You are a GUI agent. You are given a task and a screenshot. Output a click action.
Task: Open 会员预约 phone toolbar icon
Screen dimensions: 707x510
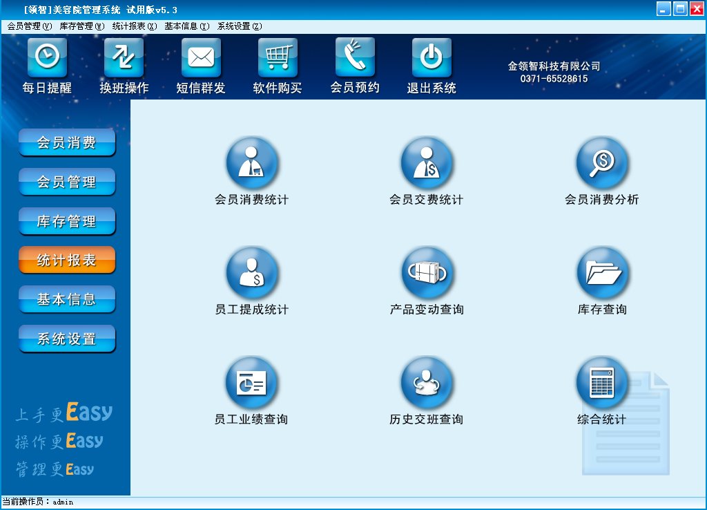[355, 58]
